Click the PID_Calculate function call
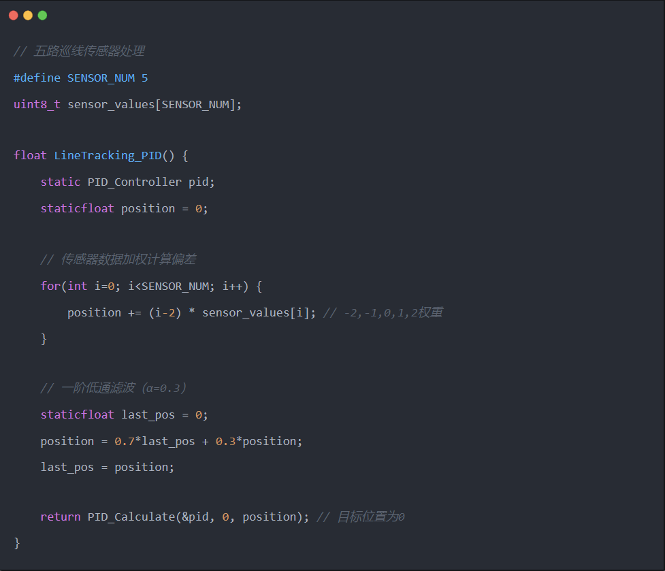The height and width of the screenshot is (571, 665). [x=199, y=517]
